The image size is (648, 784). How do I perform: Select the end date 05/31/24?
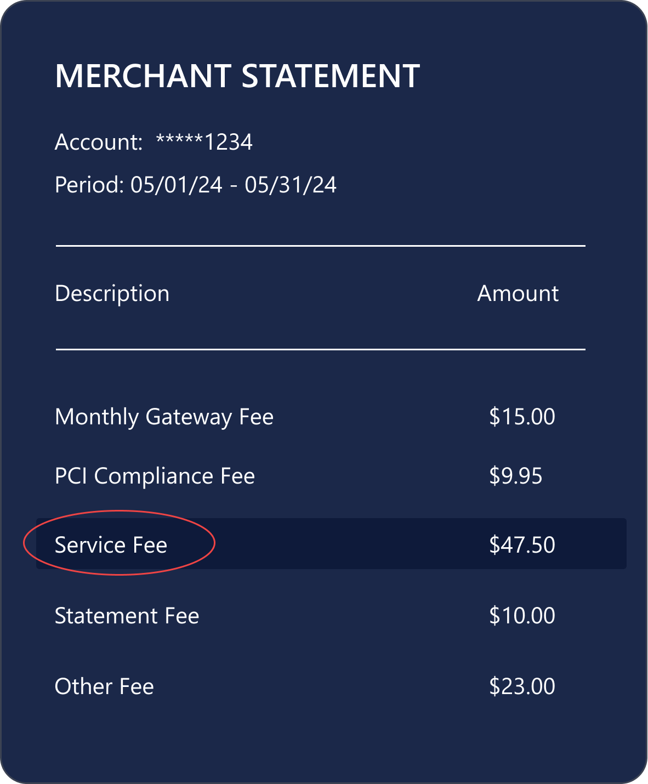tap(291, 185)
